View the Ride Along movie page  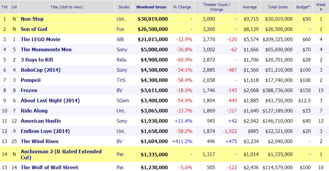click(34, 111)
